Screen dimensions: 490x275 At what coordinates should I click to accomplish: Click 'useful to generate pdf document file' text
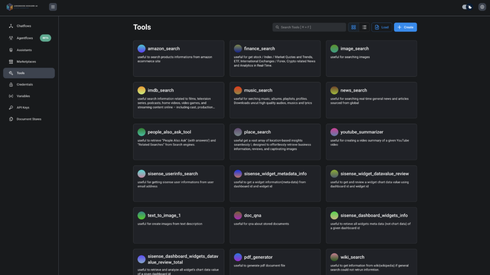pyautogui.click(x=259, y=265)
